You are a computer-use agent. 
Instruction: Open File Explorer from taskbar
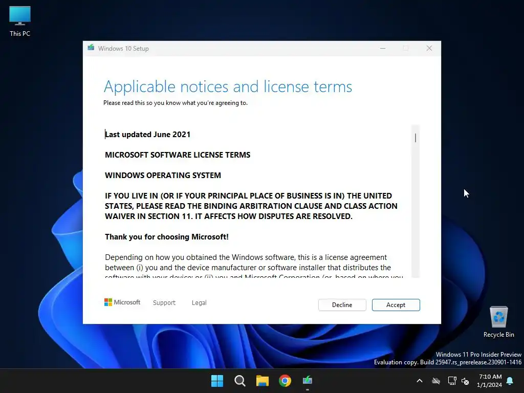[263, 381]
